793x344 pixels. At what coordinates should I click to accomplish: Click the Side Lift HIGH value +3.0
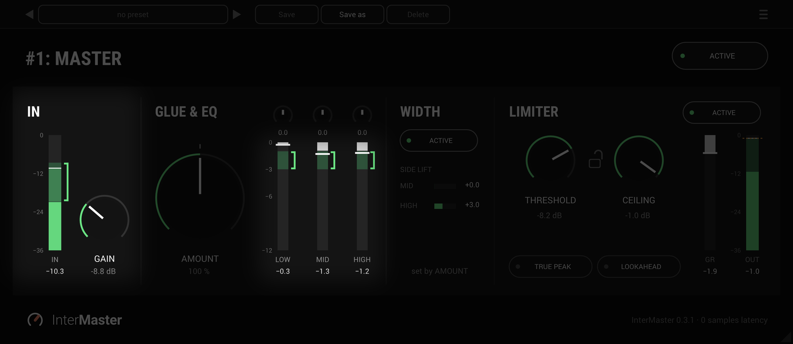click(x=472, y=205)
